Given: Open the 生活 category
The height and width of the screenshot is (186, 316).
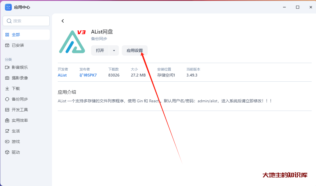Looking at the screenshot, I should tap(26, 131).
